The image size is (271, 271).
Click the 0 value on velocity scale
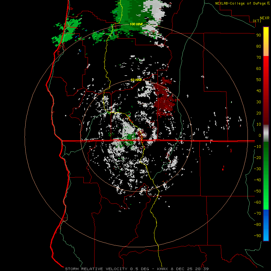pyautogui.click(x=260, y=135)
